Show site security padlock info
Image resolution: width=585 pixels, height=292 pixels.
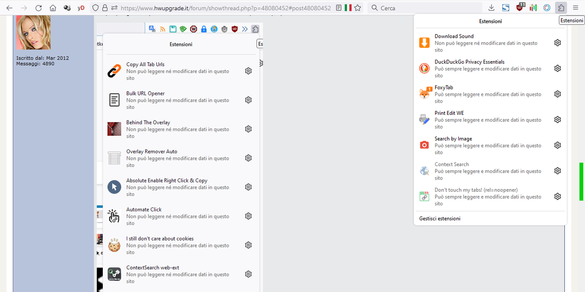coord(105,8)
